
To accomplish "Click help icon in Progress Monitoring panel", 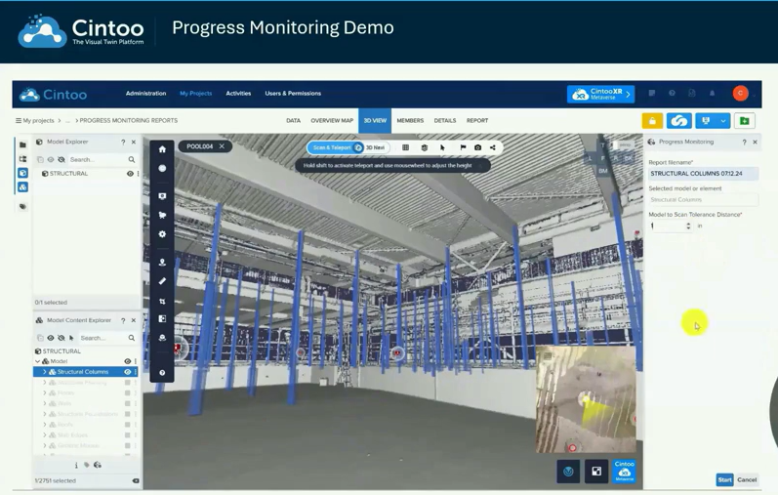I will [x=744, y=142].
